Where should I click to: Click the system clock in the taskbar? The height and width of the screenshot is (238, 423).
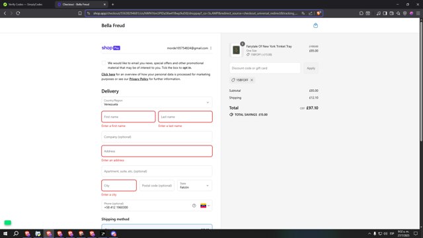[x=403, y=233]
